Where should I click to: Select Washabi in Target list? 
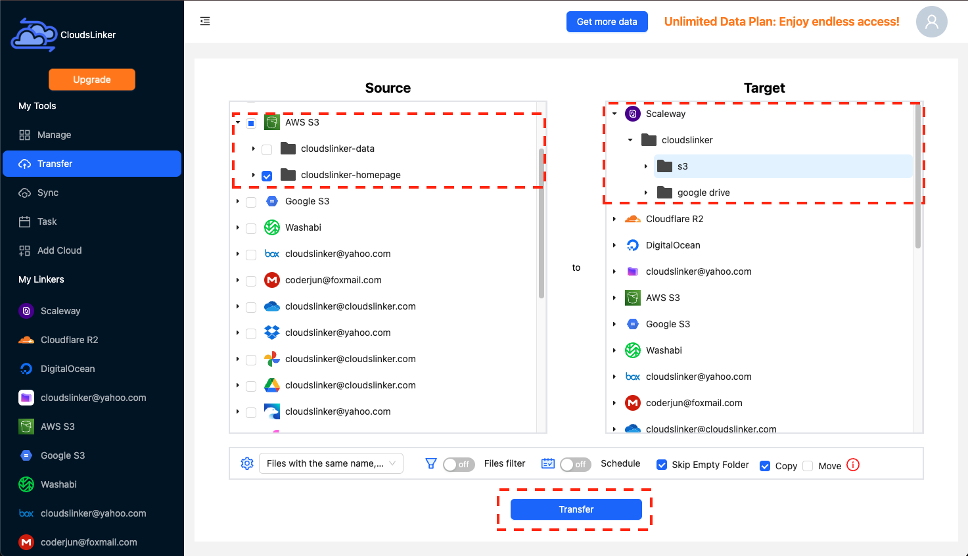click(664, 350)
